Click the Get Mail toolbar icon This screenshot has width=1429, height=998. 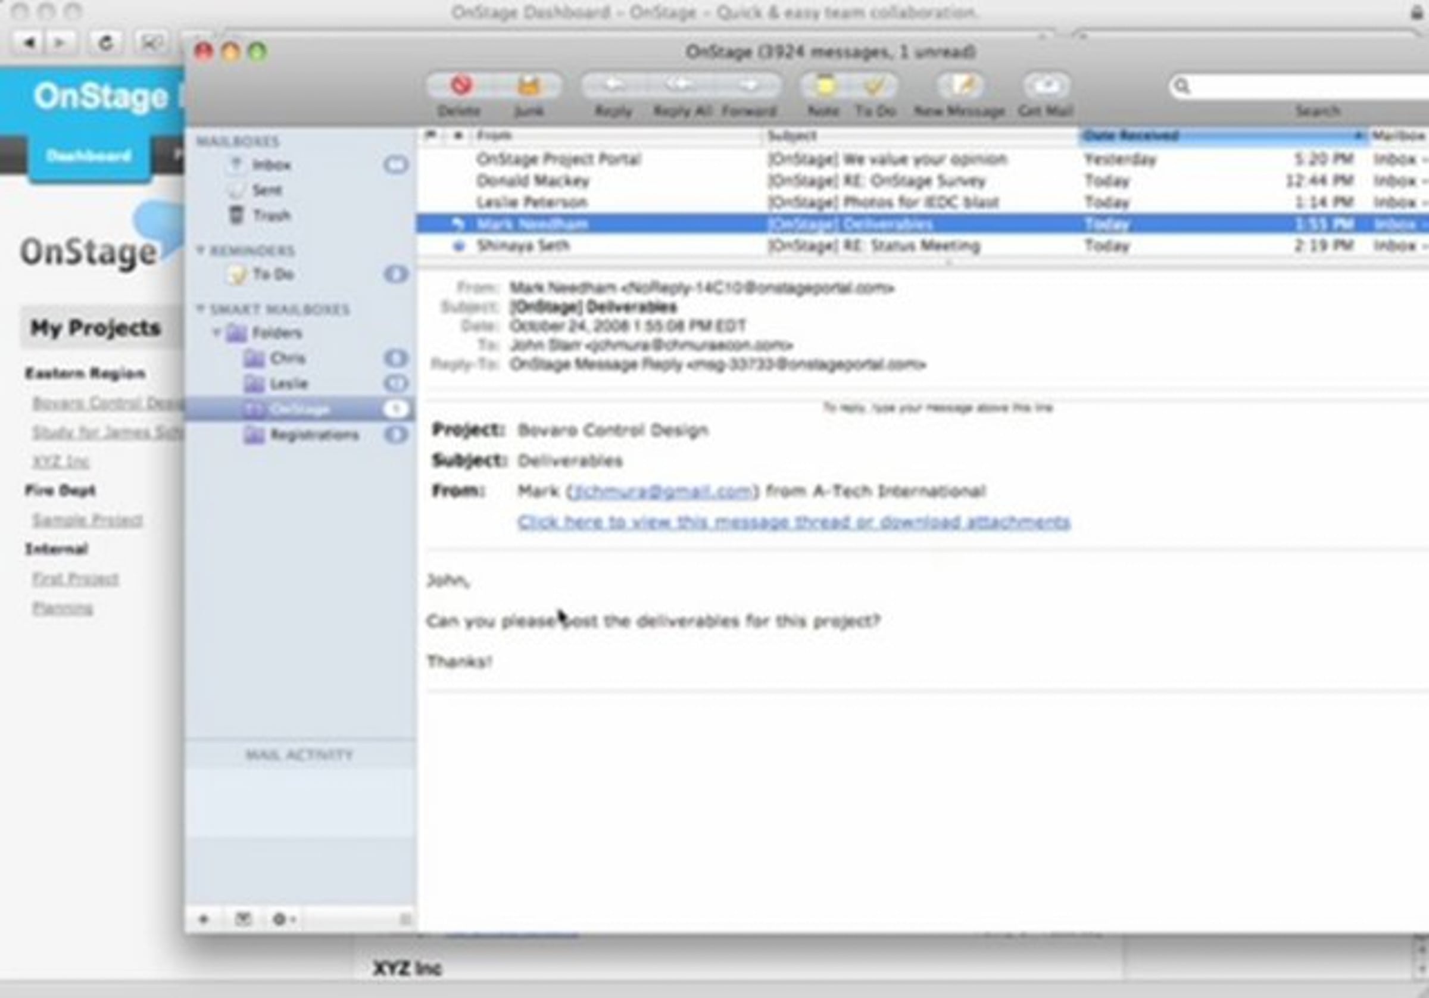click(x=1046, y=85)
